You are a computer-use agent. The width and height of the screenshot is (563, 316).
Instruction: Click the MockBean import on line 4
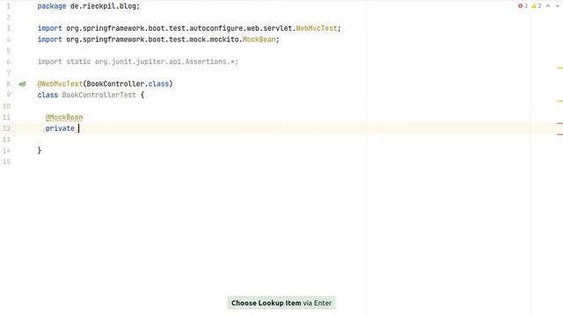click(259, 39)
